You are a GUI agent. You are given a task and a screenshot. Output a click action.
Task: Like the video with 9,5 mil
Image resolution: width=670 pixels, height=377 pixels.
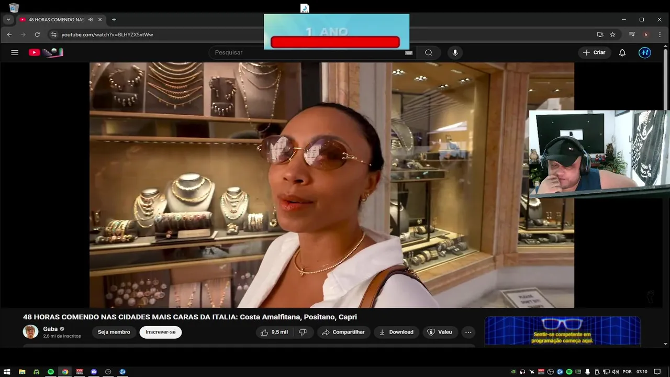[274, 332]
